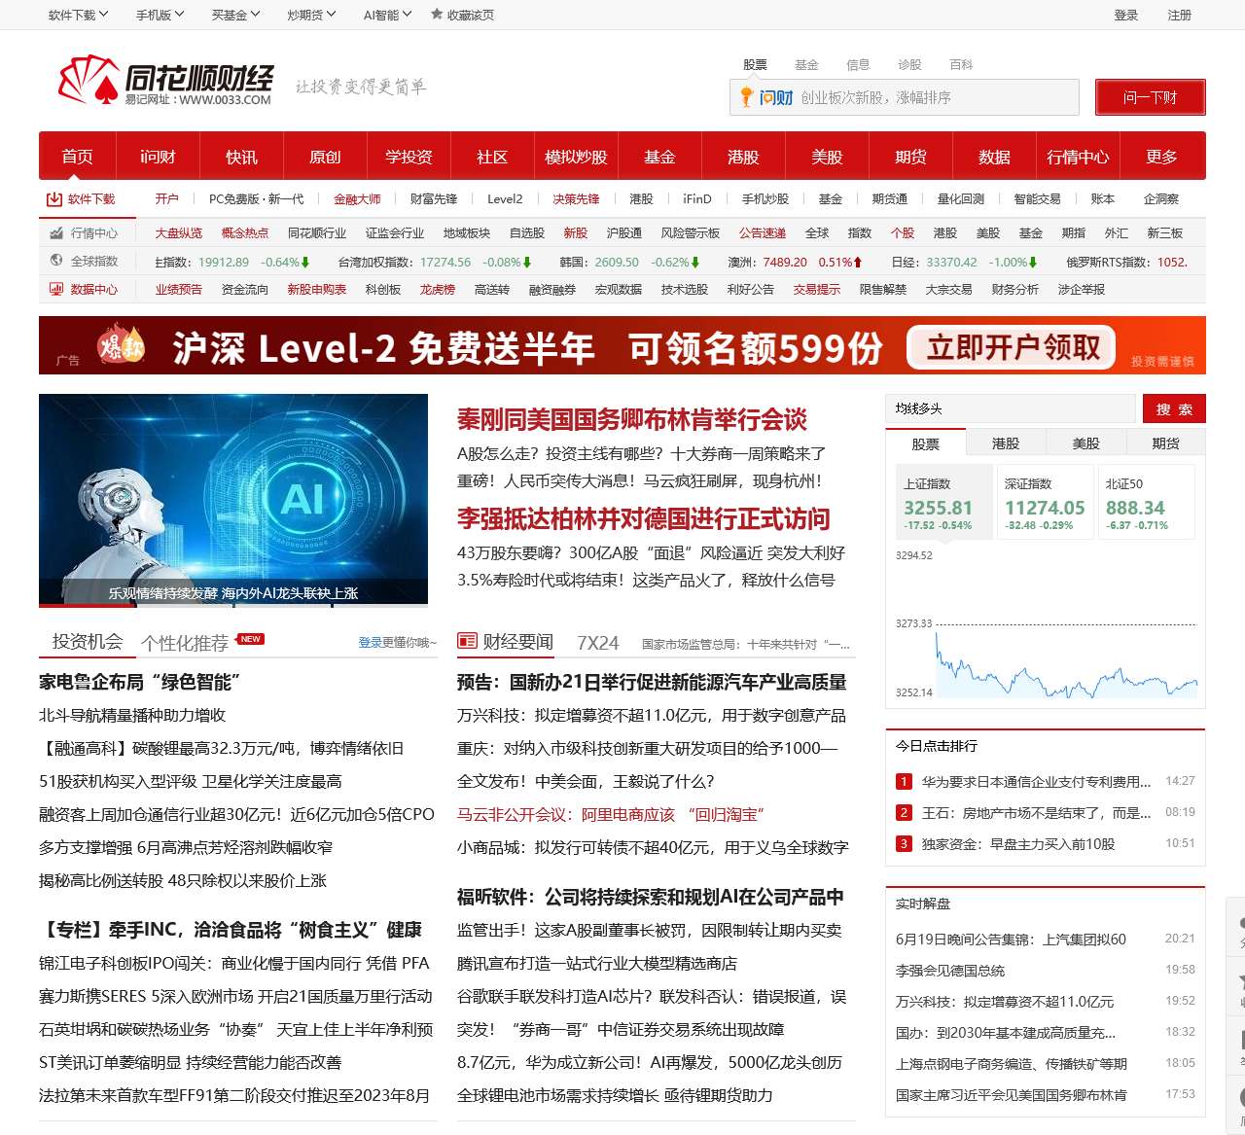Click the globe icon beside 全球指数
The image size is (1245, 1135).
56,261
